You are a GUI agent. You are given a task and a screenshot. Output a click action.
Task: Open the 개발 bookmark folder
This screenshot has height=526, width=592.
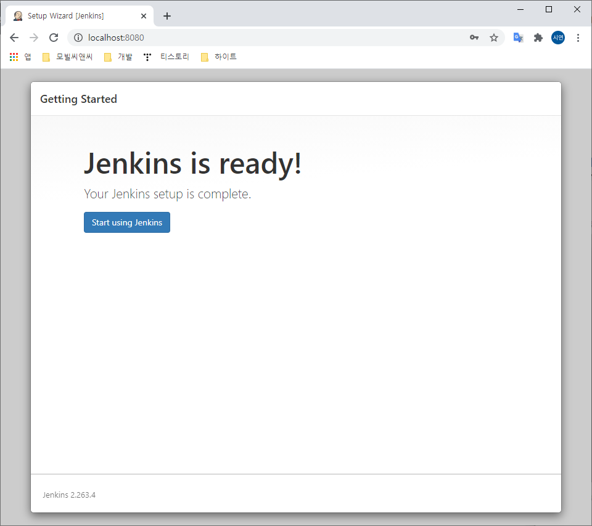tap(118, 57)
